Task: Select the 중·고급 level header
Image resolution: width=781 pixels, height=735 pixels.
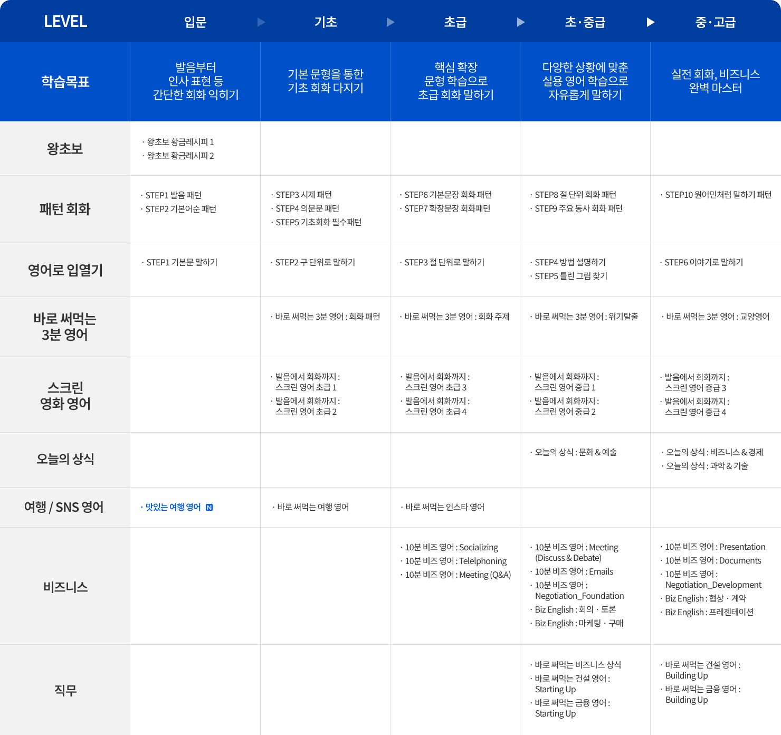Action: [716, 22]
